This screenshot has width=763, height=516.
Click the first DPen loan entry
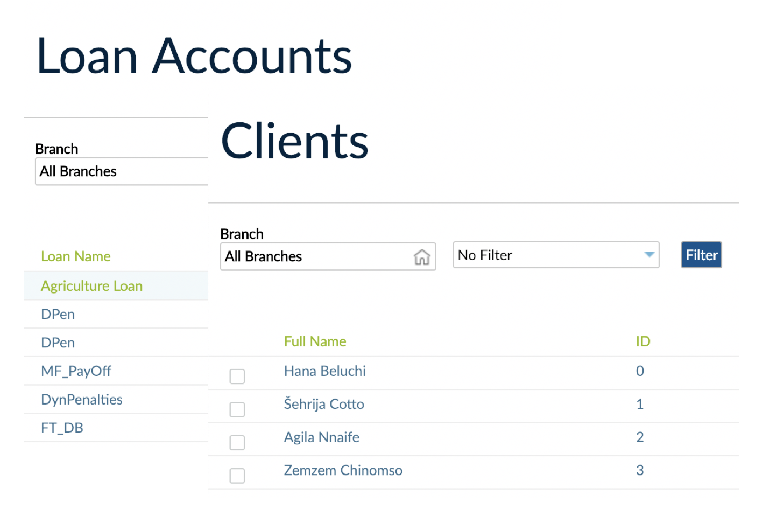tap(58, 315)
